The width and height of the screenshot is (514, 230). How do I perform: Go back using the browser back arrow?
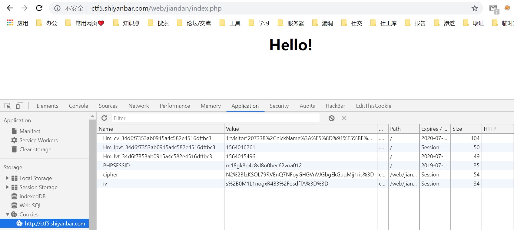coord(10,8)
